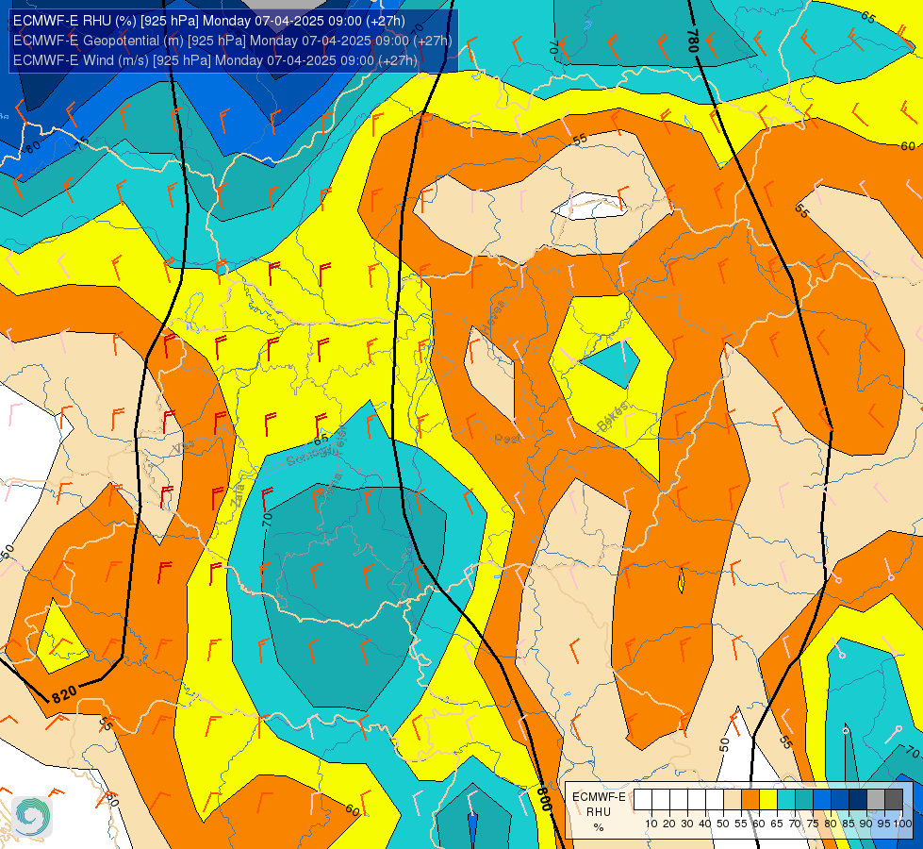This screenshot has width=923, height=849.
Task: Pick the beige 50-55% legend swatch
Action: [x=733, y=800]
